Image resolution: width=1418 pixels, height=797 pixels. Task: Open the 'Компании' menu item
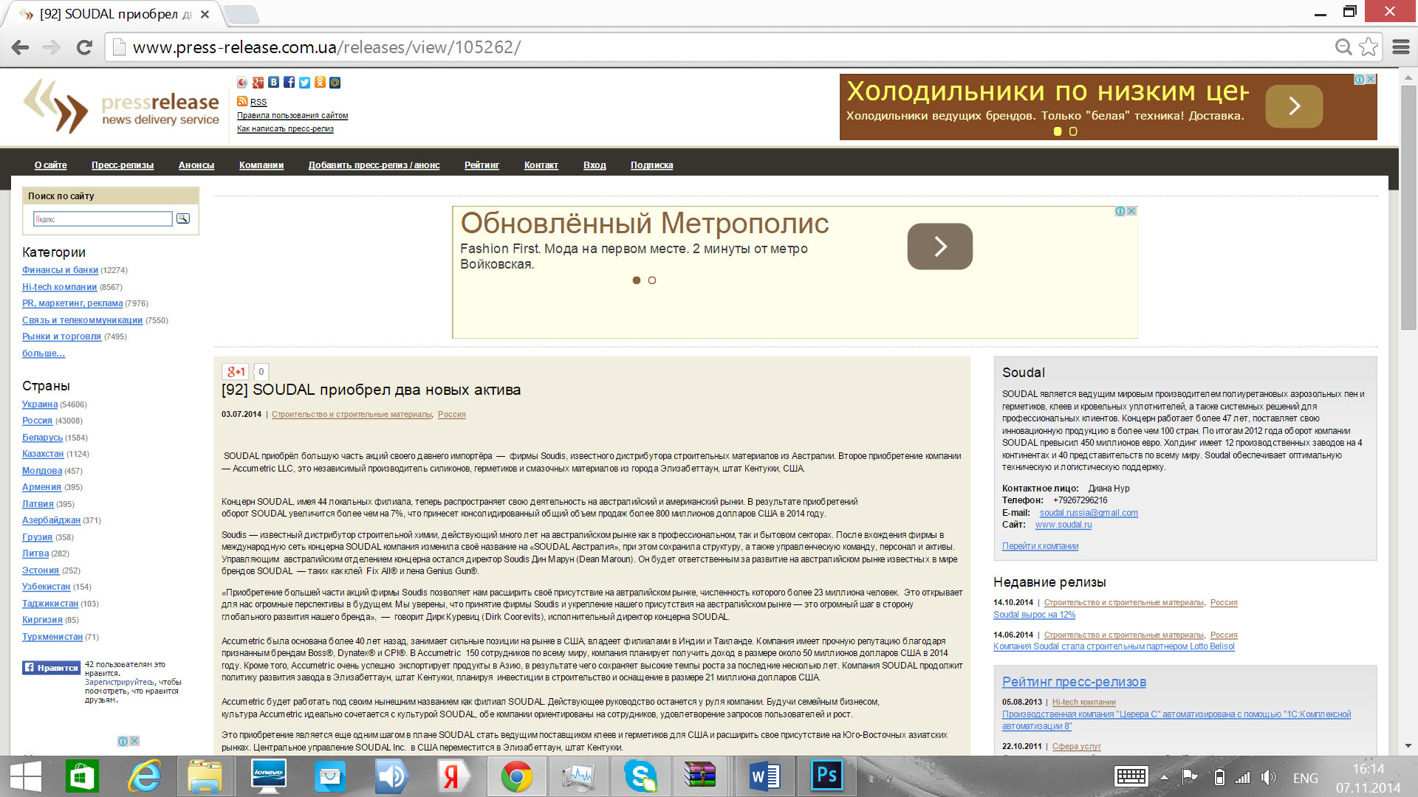(x=261, y=165)
